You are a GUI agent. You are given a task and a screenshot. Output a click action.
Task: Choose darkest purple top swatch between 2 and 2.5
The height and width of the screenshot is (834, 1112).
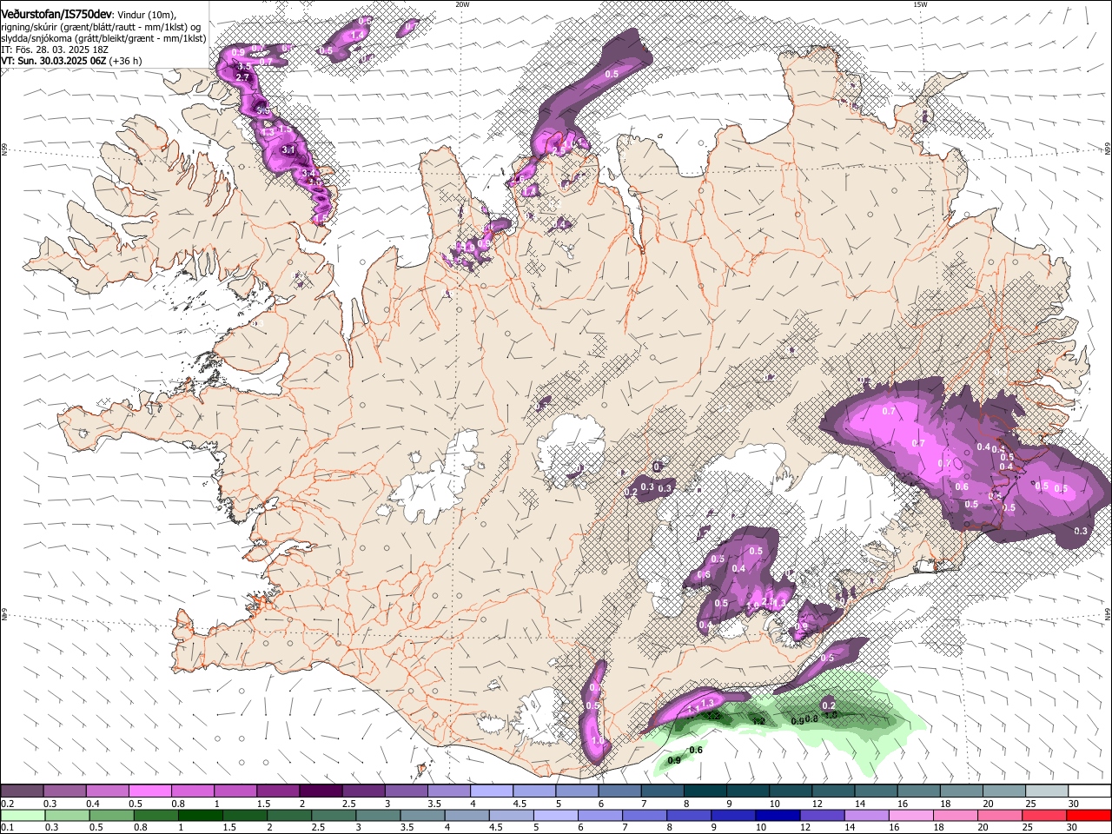coord(320,791)
